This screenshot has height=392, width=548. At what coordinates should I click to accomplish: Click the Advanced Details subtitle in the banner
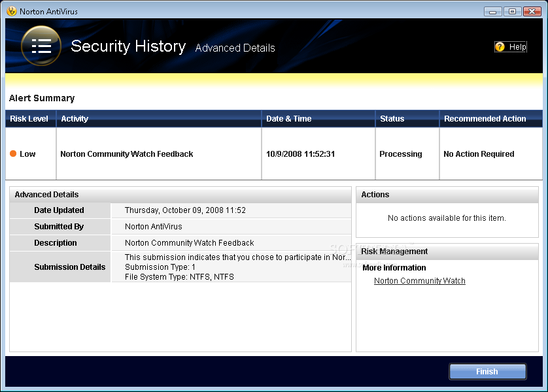coord(235,48)
